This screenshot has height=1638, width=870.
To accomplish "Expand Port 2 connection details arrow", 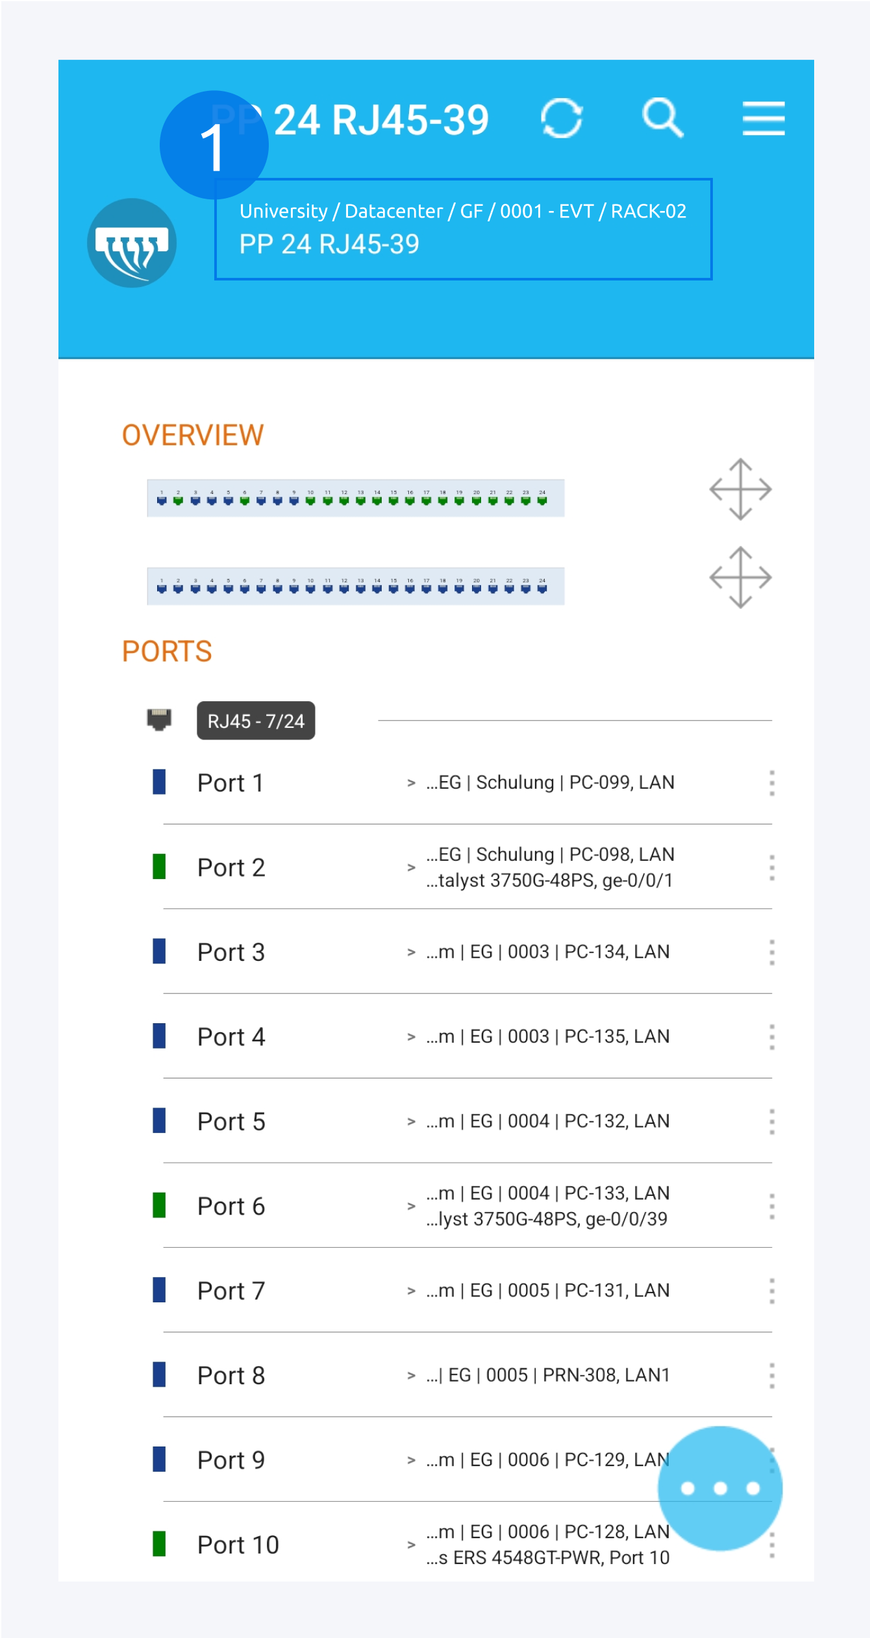I will click(x=411, y=867).
